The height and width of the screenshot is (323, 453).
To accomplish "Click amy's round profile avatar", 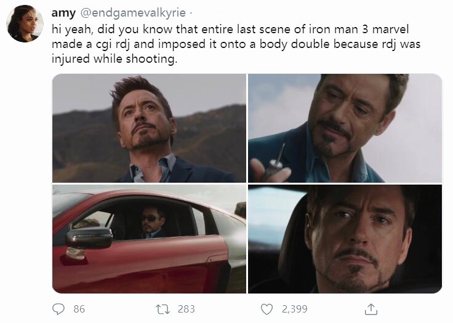I will (x=25, y=25).
